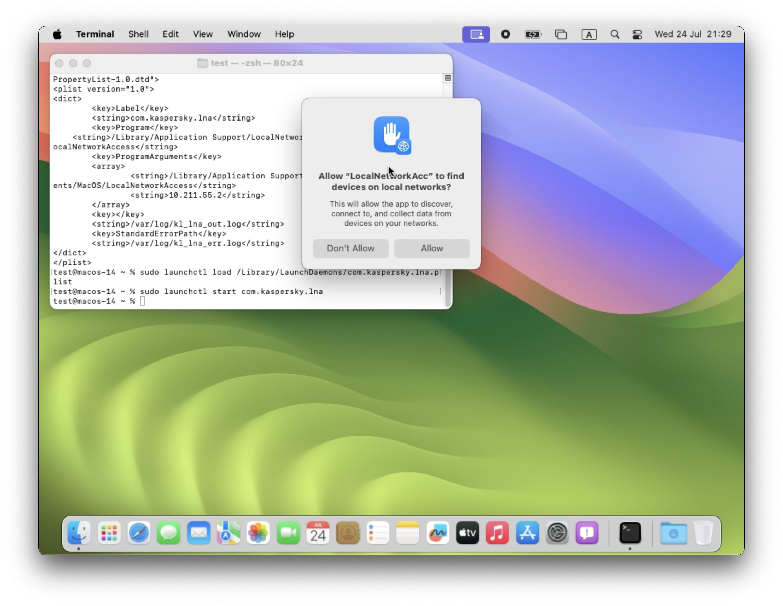783x606 pixels.
Task: Open Contacts from the Dock
Action: (348, 533)
